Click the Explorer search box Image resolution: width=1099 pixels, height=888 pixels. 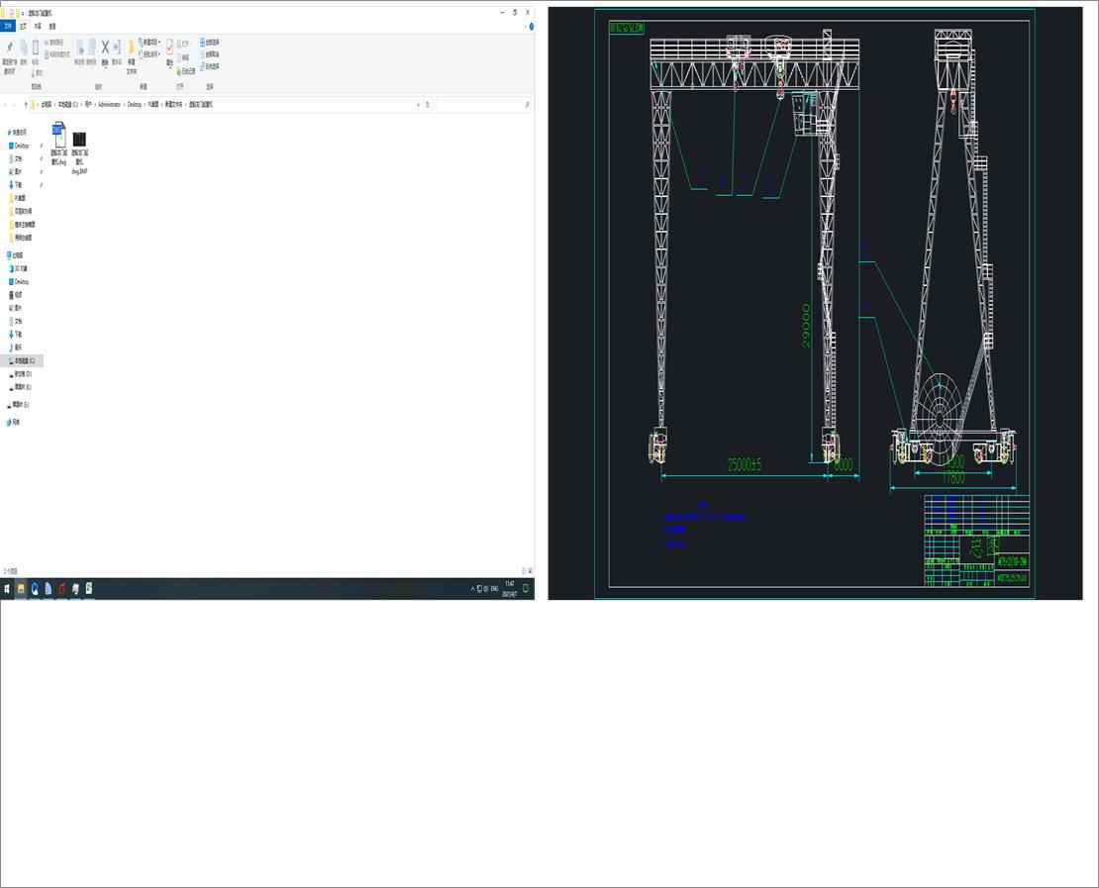[483, 104]
